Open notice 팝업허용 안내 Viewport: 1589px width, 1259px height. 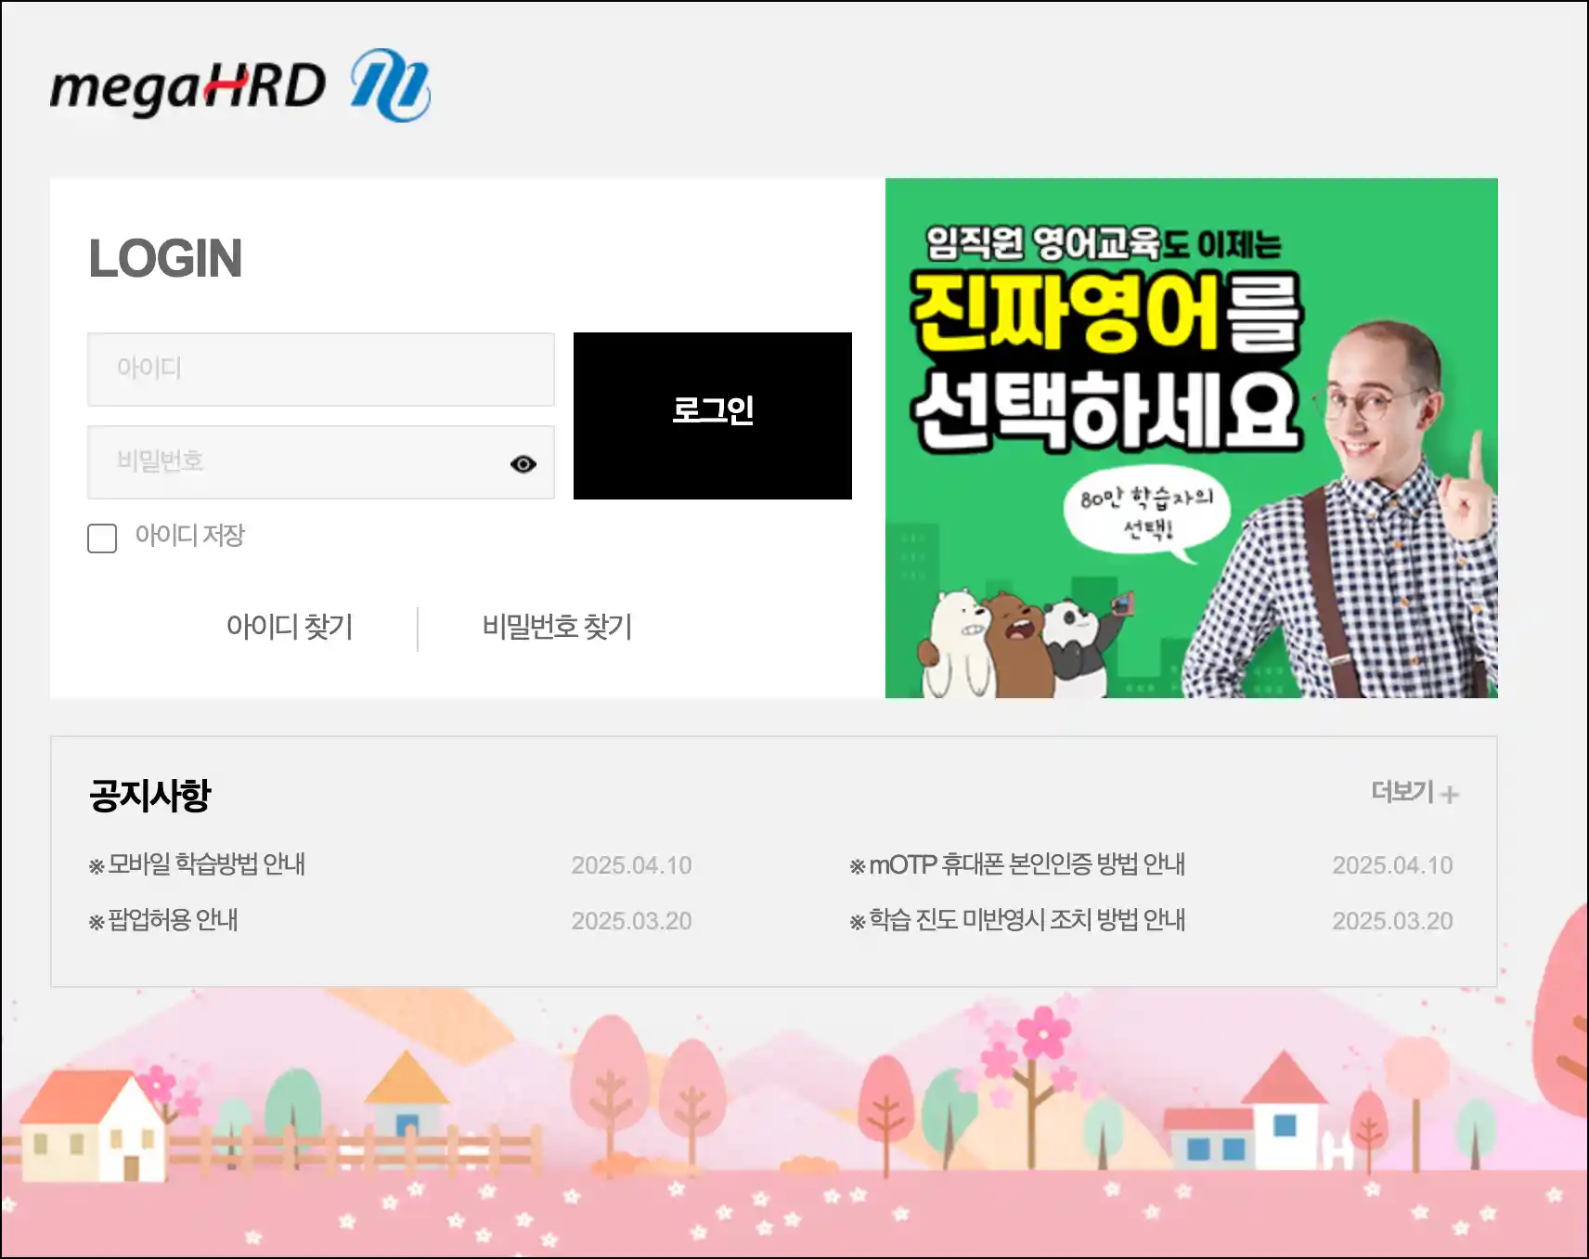(163, 920)
